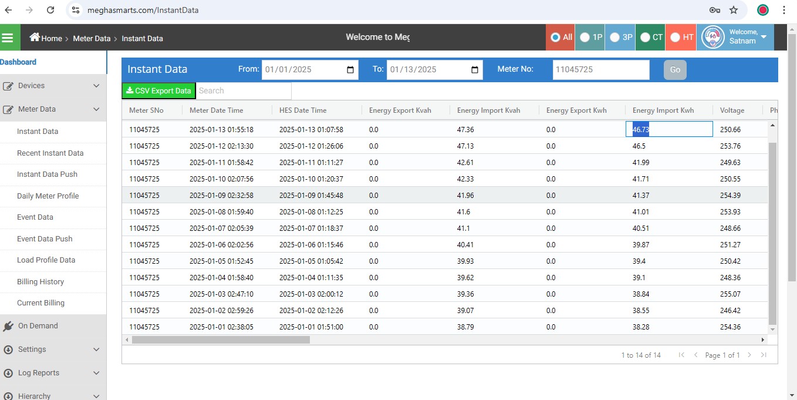Open Daily Meter Profile in sidebar
The image size is (797, 400).
pos(48,196)
